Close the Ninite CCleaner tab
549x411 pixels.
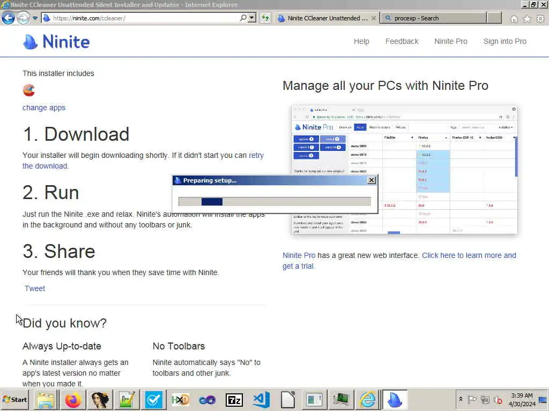tap(374, 18)
